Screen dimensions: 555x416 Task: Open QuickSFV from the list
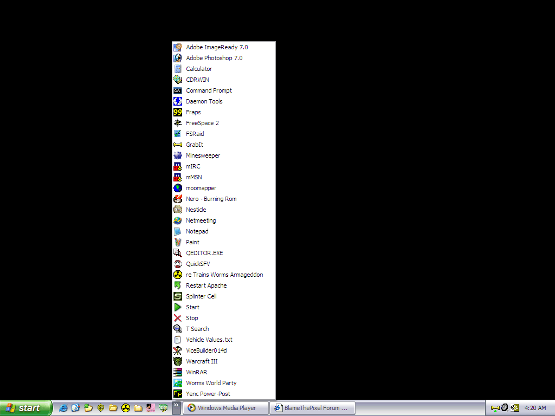pyautogui.click(x=224, y=264)
